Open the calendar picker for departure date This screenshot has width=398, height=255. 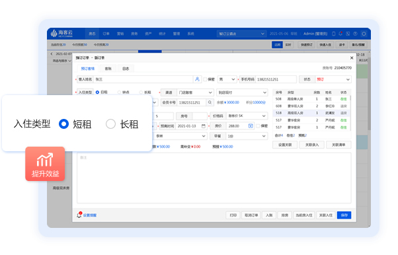[204, 126]
